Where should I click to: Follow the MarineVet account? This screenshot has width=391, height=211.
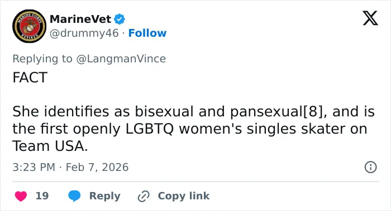(x=147, y=33)
